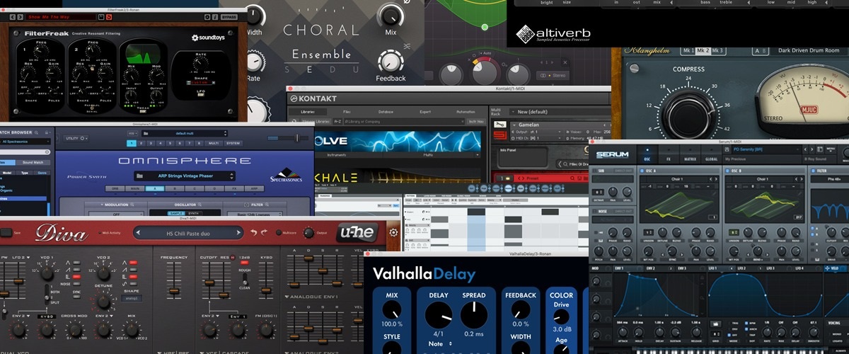Screen dimensions: 849x354
Task: Toggle FilterFreak BYPASS button
Action: tap(229, 17)
